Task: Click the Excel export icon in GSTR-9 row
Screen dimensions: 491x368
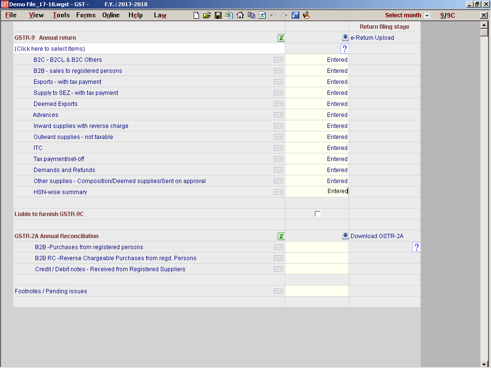Action: click(x=281, y=38)
